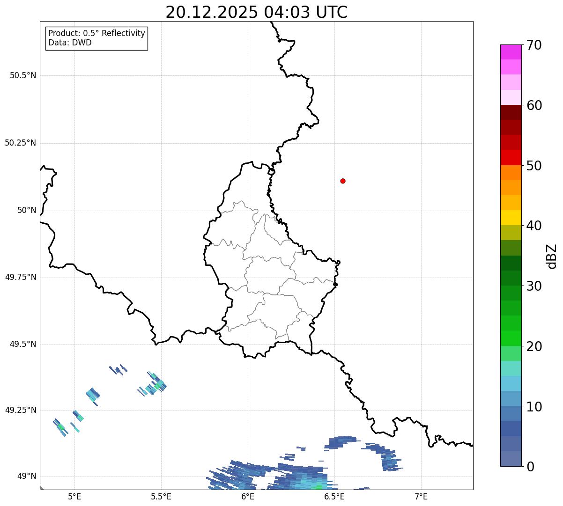Click the red radar station marker dot

tap(343, 181)
